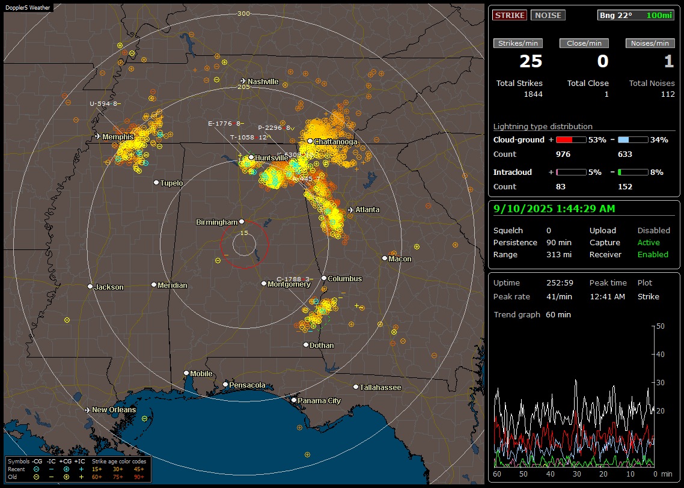684x488 pixels.
Task: Click the Jackson city dot marker
Action: (90, 287)
